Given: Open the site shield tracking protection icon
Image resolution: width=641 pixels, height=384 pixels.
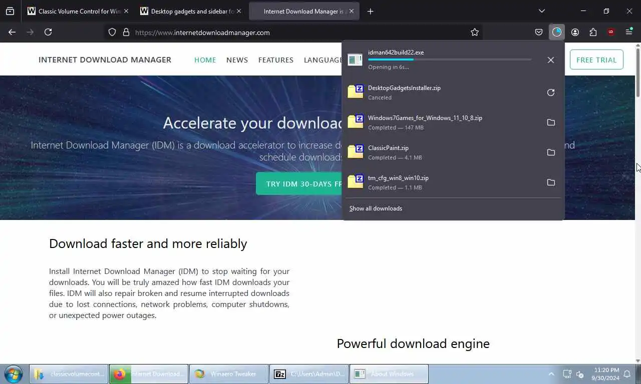Looking at the screenshot, I should click(x=112, y=32).
